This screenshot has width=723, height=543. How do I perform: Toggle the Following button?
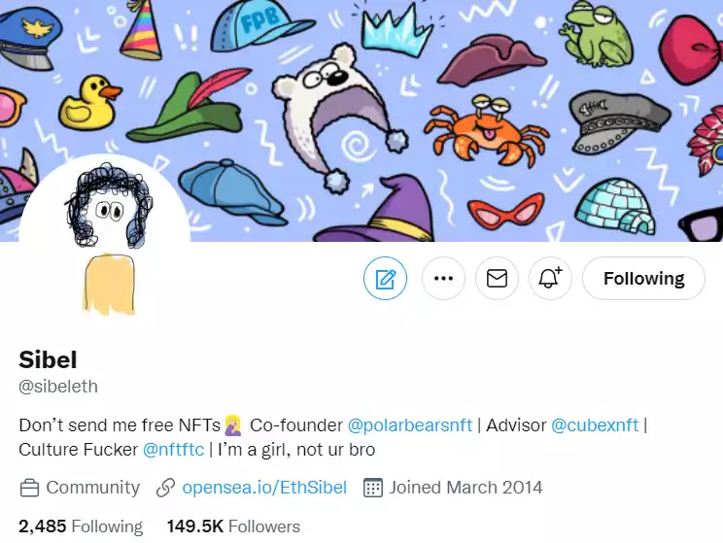(643, 280)
